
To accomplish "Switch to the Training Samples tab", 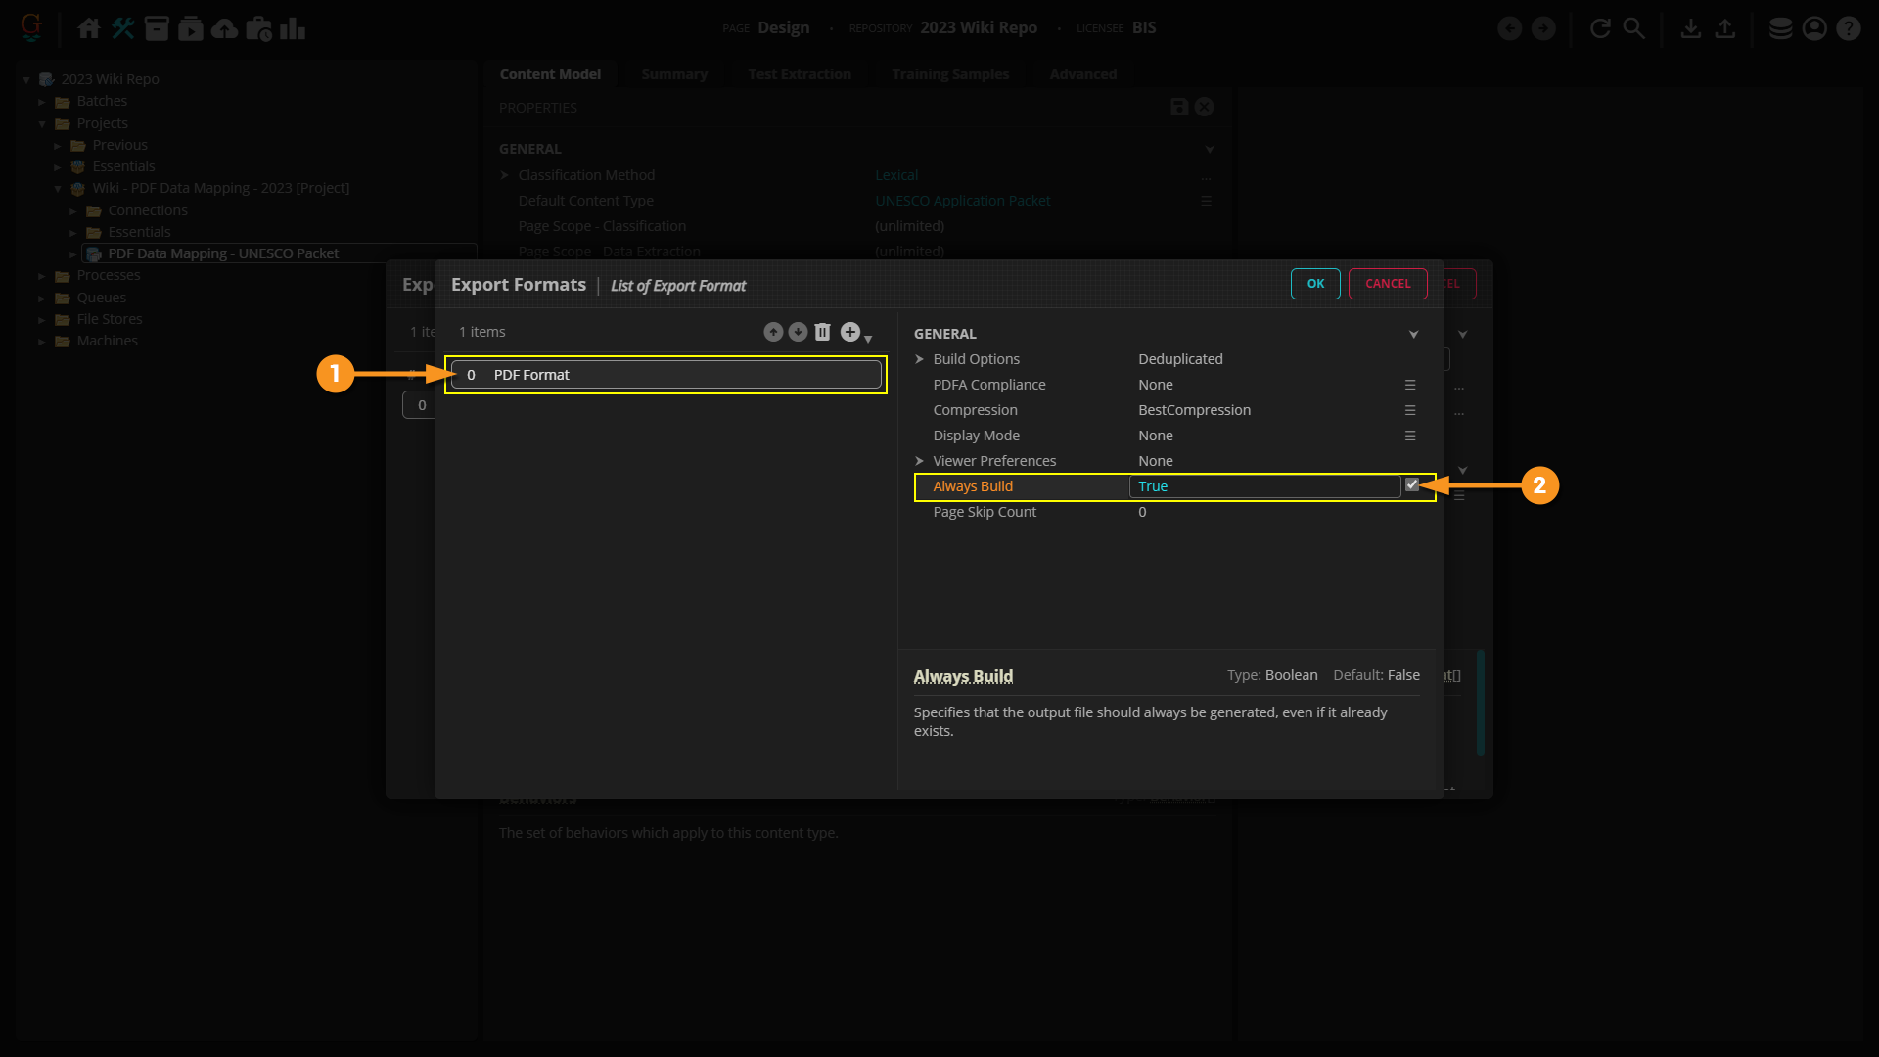I will point(950,74).
